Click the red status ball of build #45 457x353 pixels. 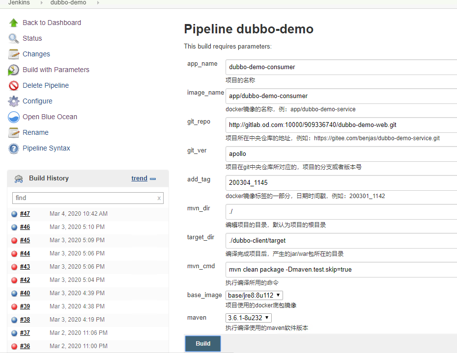(x=14, y=240)
